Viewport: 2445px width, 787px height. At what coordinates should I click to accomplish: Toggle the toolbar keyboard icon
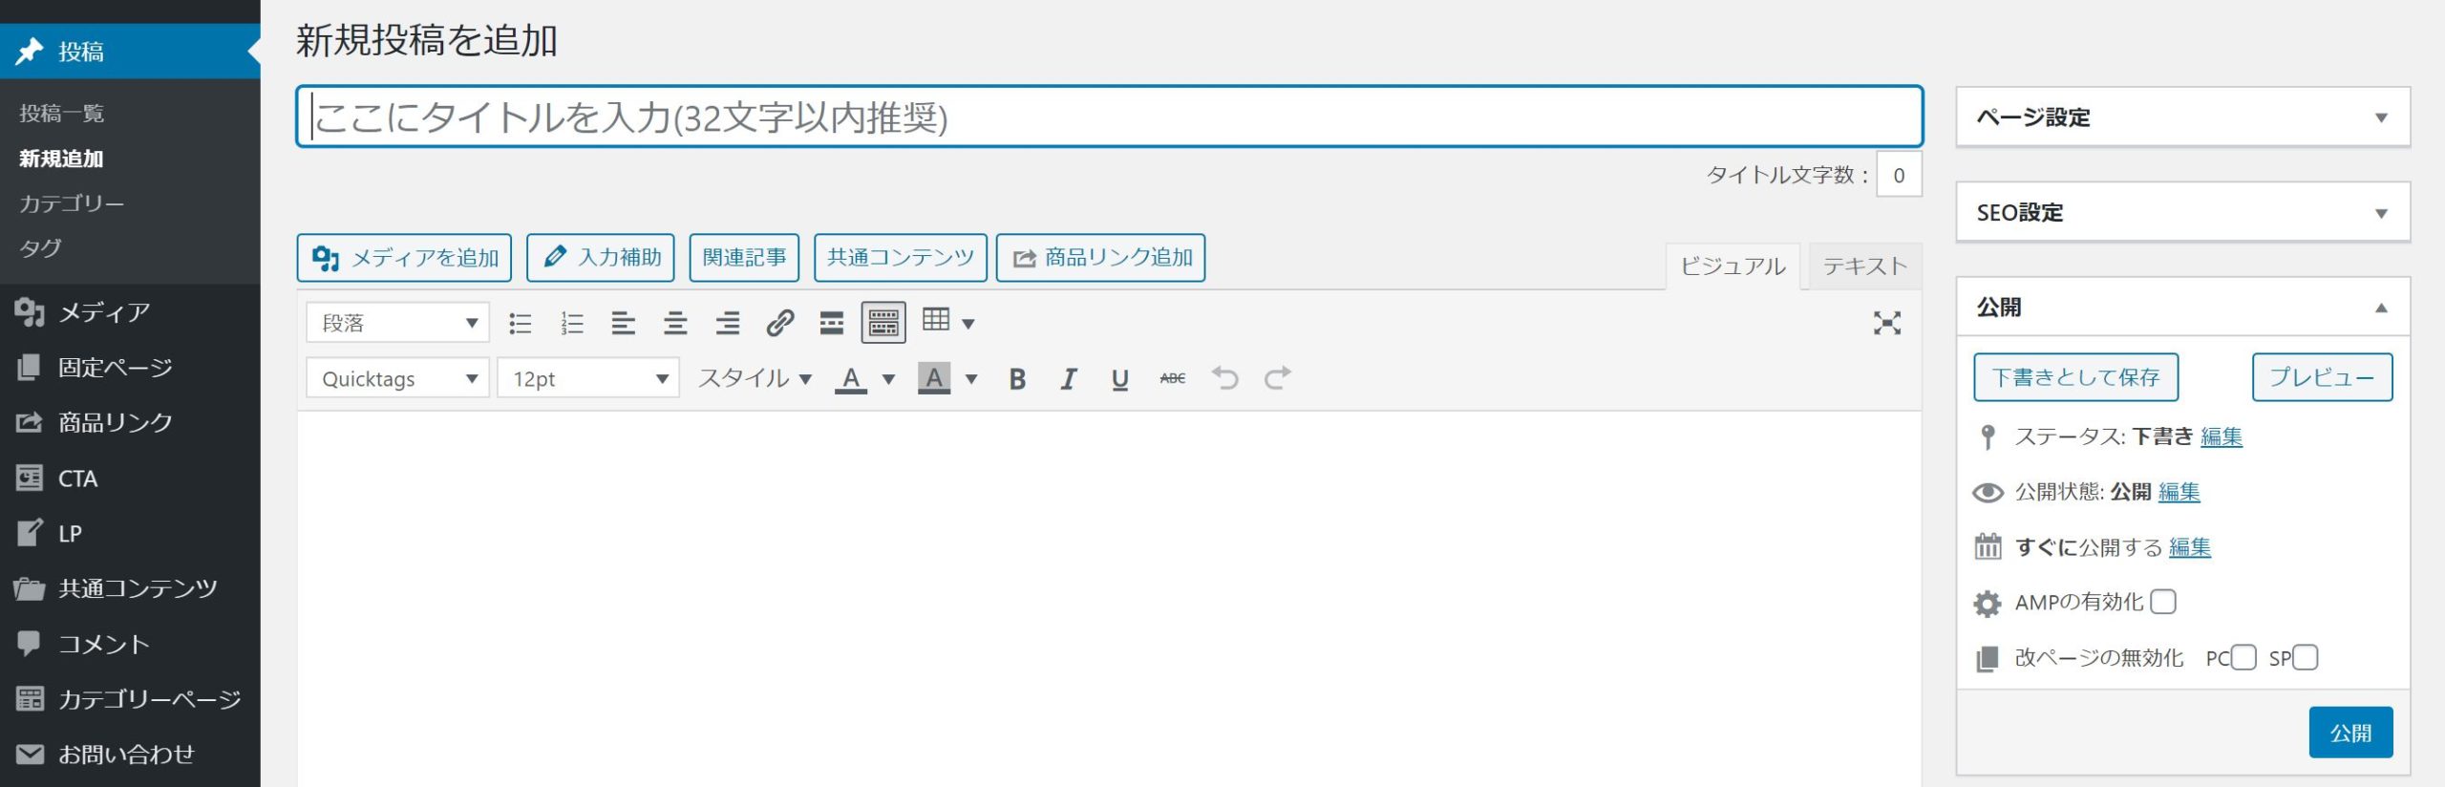tap(883, 323)
